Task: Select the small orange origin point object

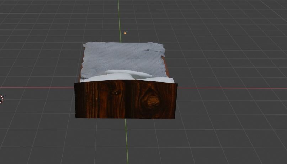Action: coord(125,33)
